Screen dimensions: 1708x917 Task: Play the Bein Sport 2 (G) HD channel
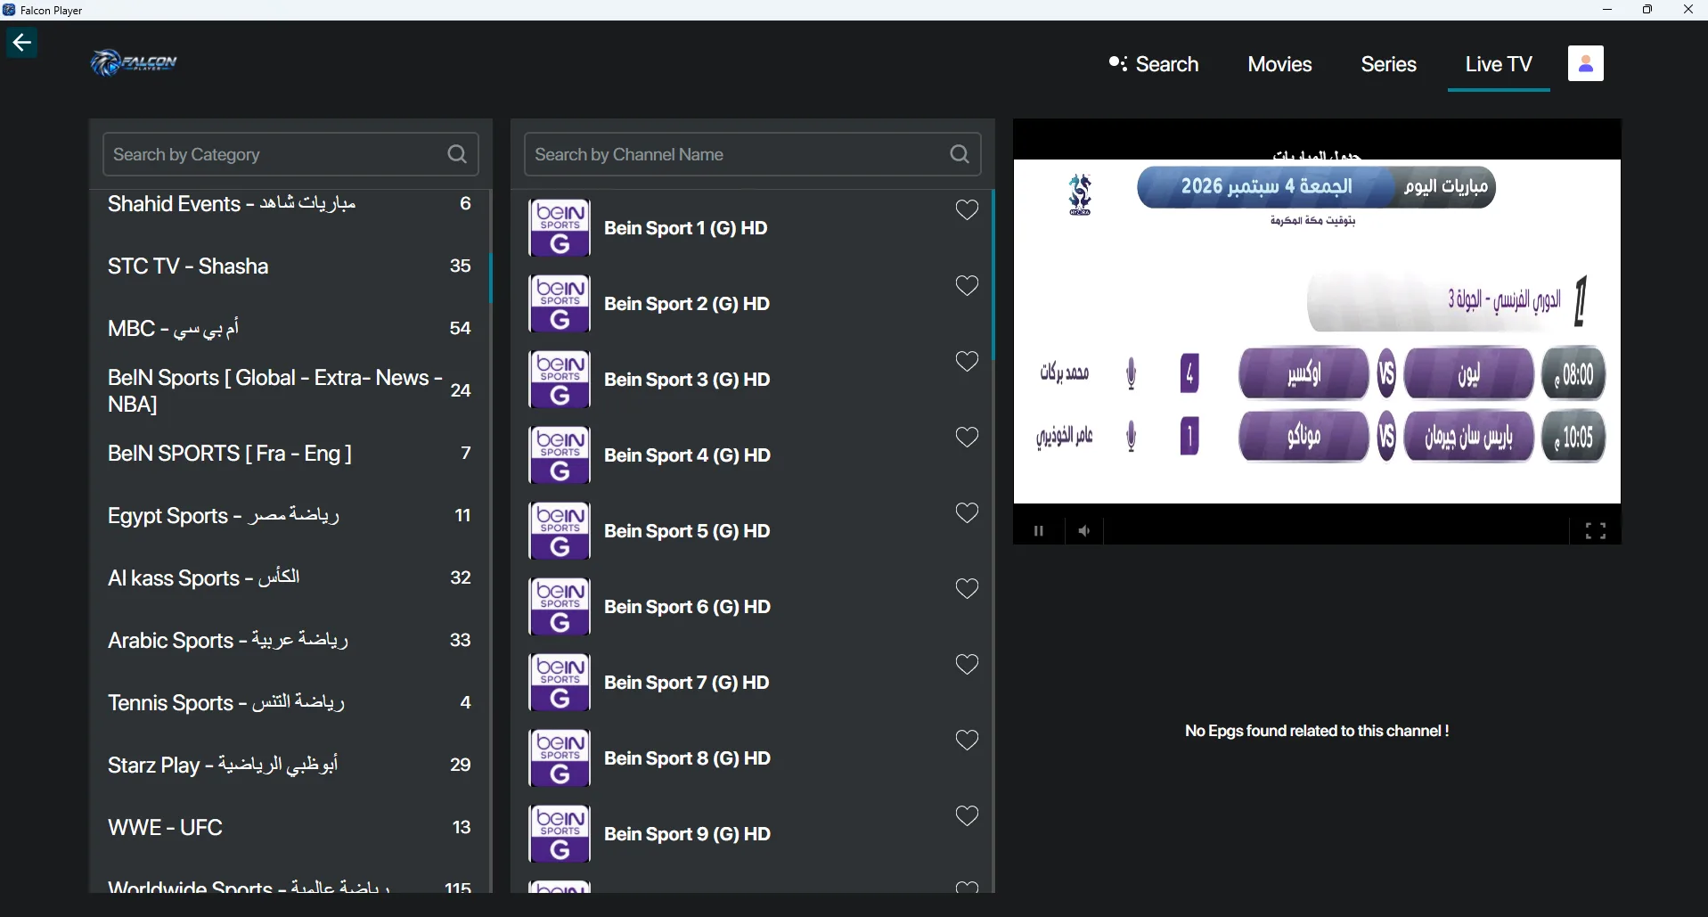(x=753, y=304)
